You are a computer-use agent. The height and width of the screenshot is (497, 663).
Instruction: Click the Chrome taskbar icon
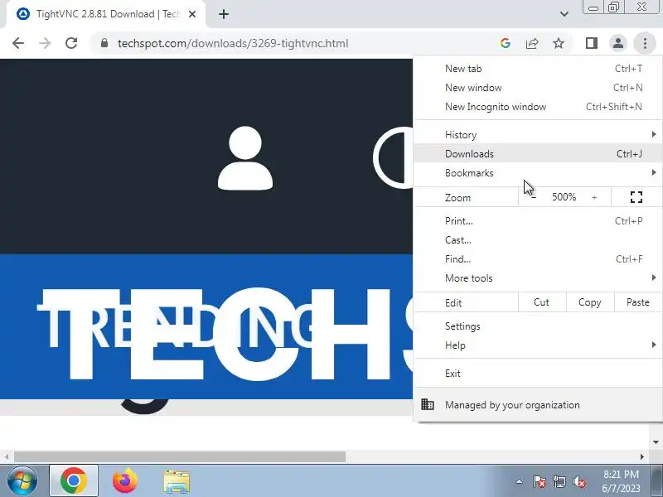pos(74,481)
